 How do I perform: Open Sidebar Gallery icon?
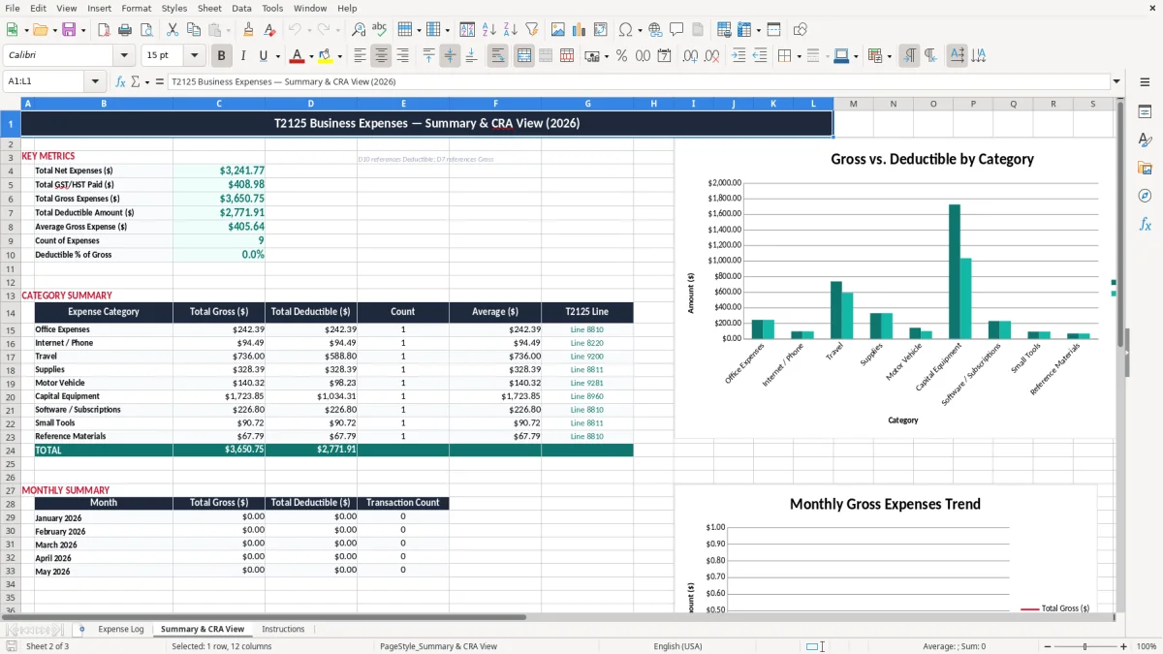tap(1145, 169)
